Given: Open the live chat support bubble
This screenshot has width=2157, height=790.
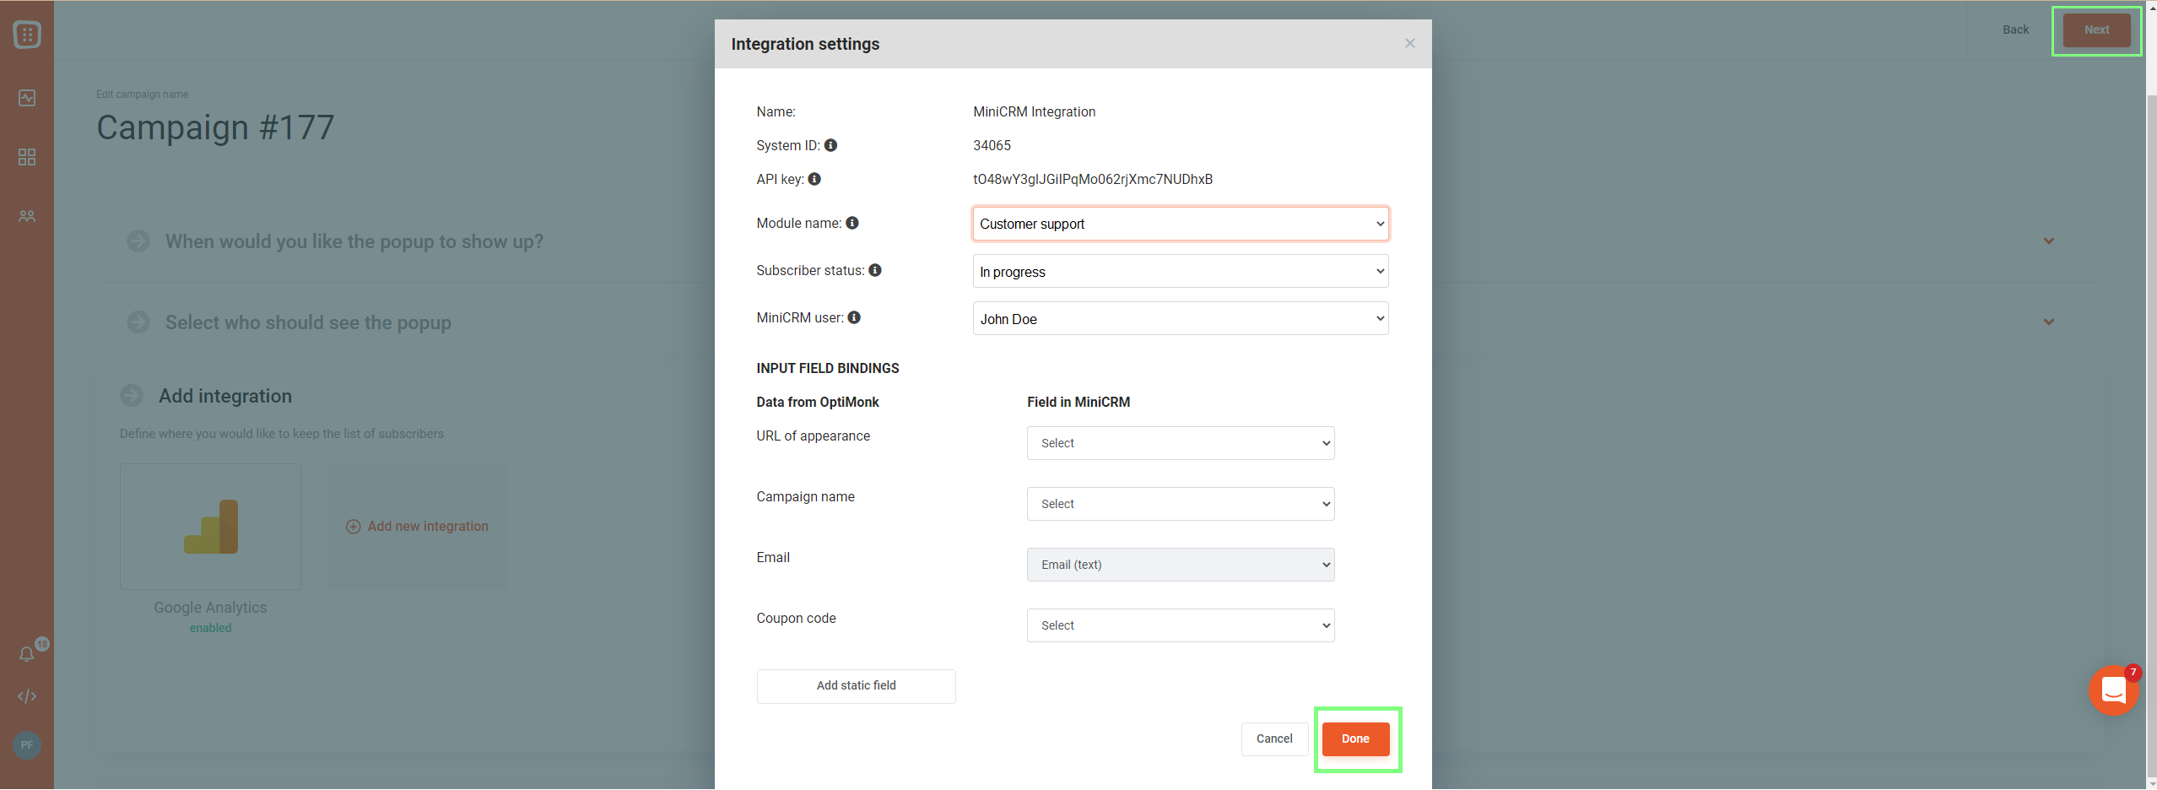Looking at the screenshot, I should tap(2114, 690).
